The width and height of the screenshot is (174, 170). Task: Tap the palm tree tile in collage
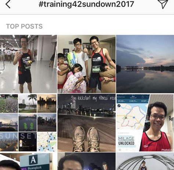coord(28,103)
